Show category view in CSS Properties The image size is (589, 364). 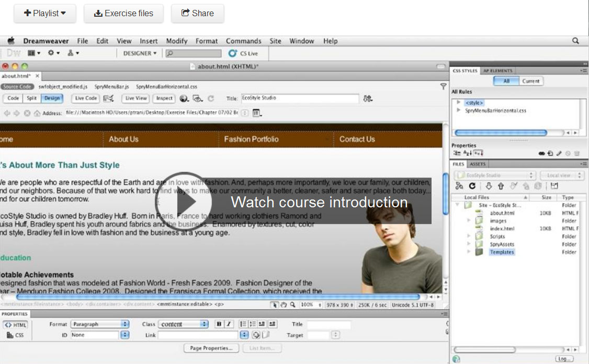(457, 154)
